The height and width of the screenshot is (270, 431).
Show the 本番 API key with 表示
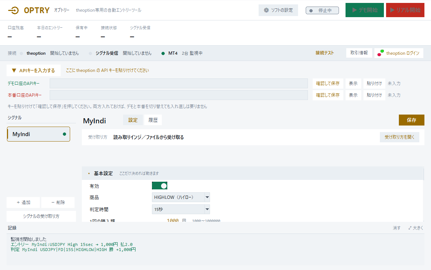(353, 95)
